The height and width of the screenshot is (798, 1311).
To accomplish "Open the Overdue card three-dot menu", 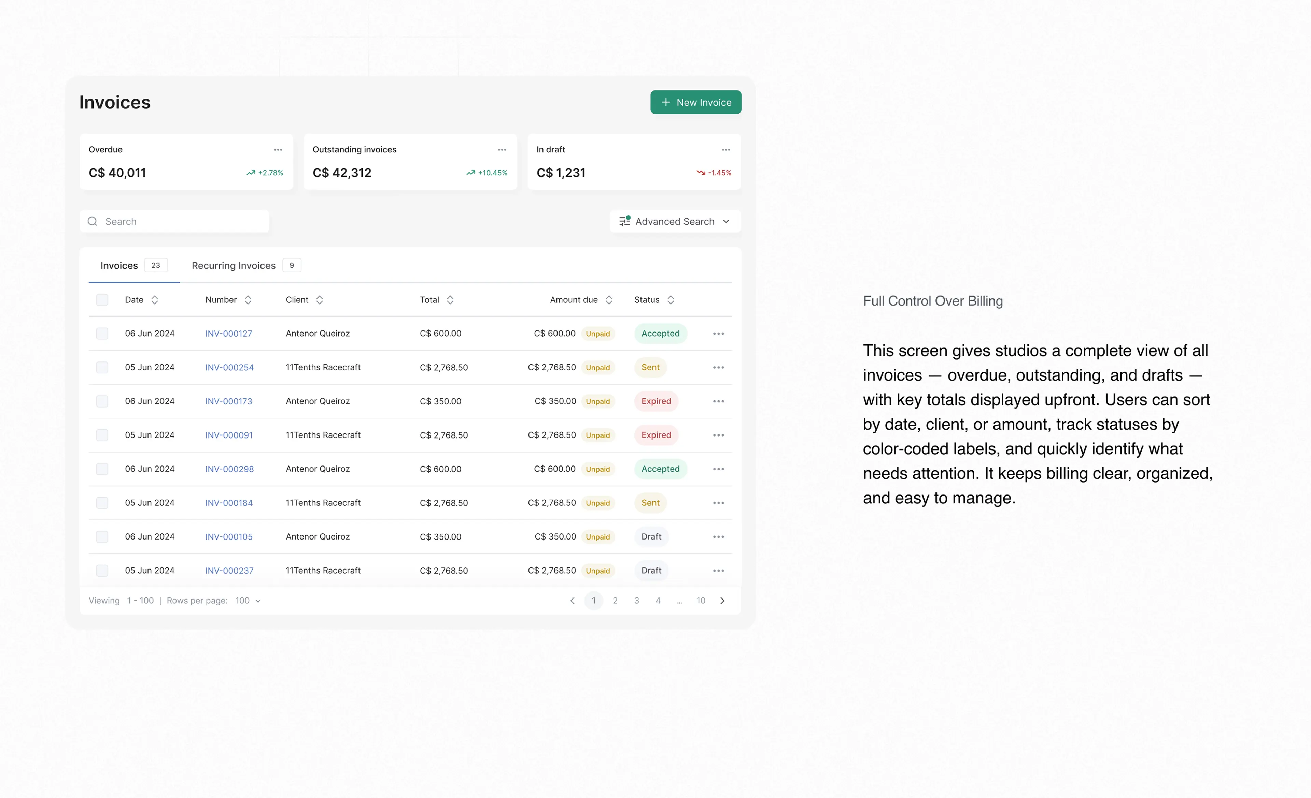I will (x=278, y=150).
